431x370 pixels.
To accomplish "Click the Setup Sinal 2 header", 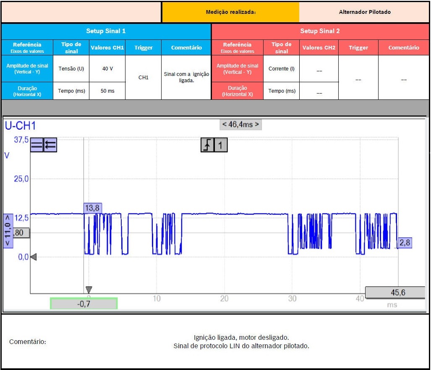I will coord(320,31).
